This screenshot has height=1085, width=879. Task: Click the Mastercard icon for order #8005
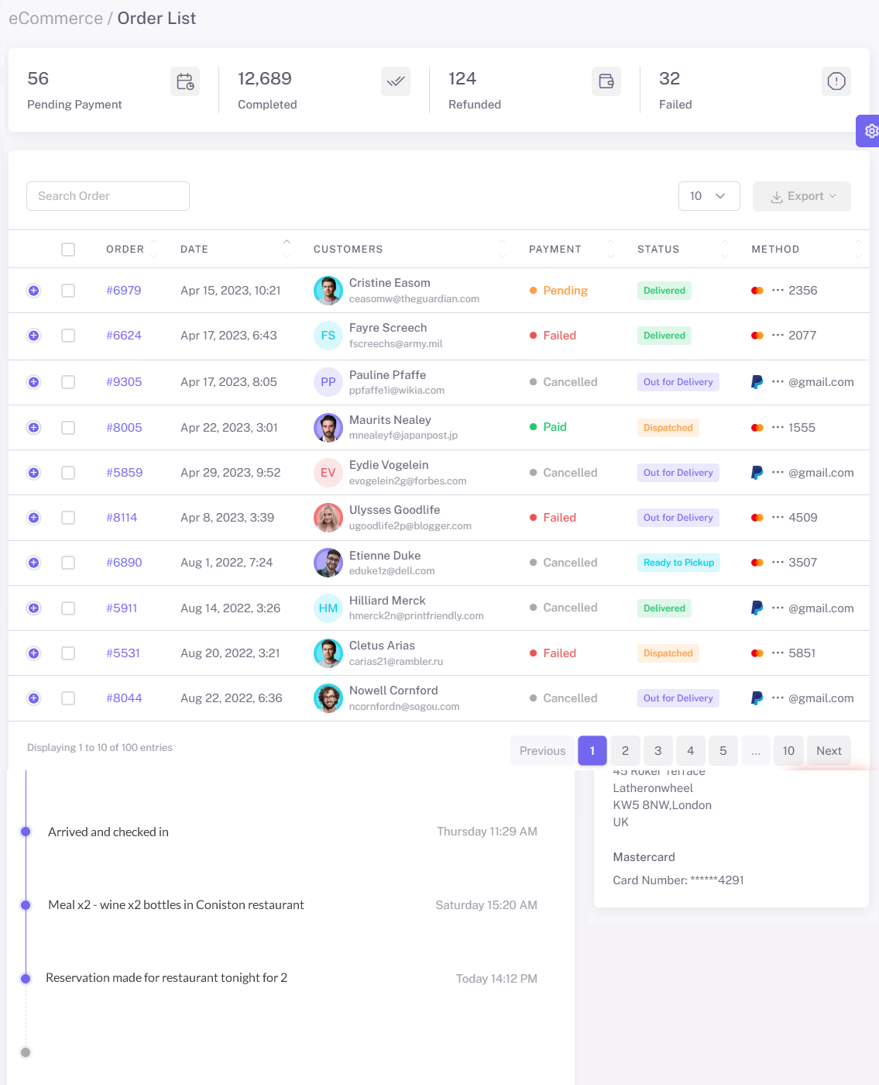pos(757,428)
